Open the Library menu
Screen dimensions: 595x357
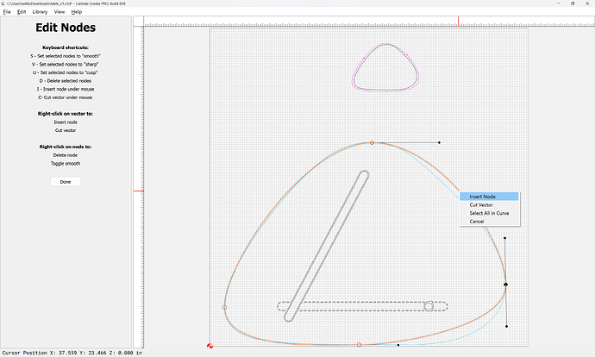40,12
